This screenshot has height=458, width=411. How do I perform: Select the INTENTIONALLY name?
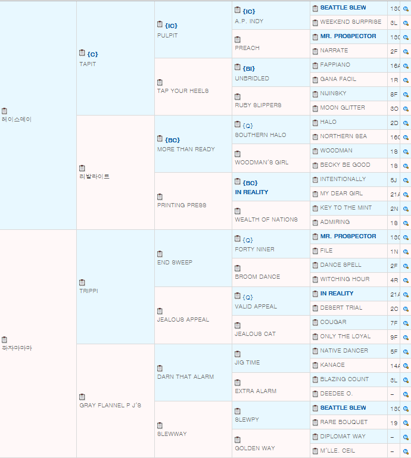point(343,179)
